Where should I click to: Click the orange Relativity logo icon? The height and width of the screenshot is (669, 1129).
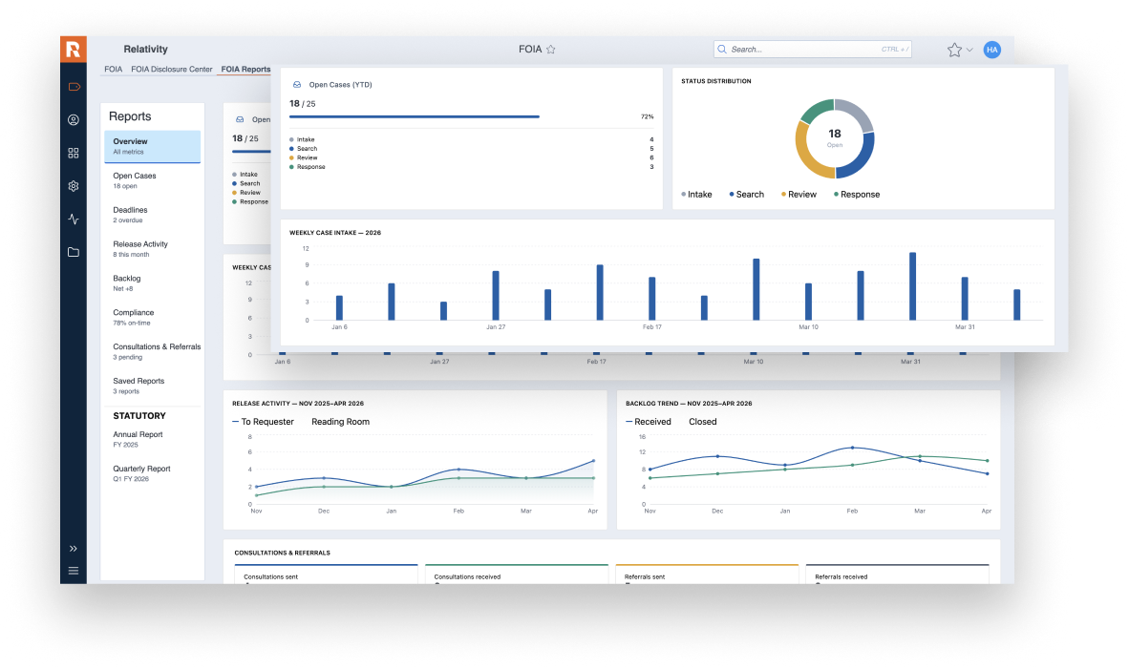tap(74, 49)
